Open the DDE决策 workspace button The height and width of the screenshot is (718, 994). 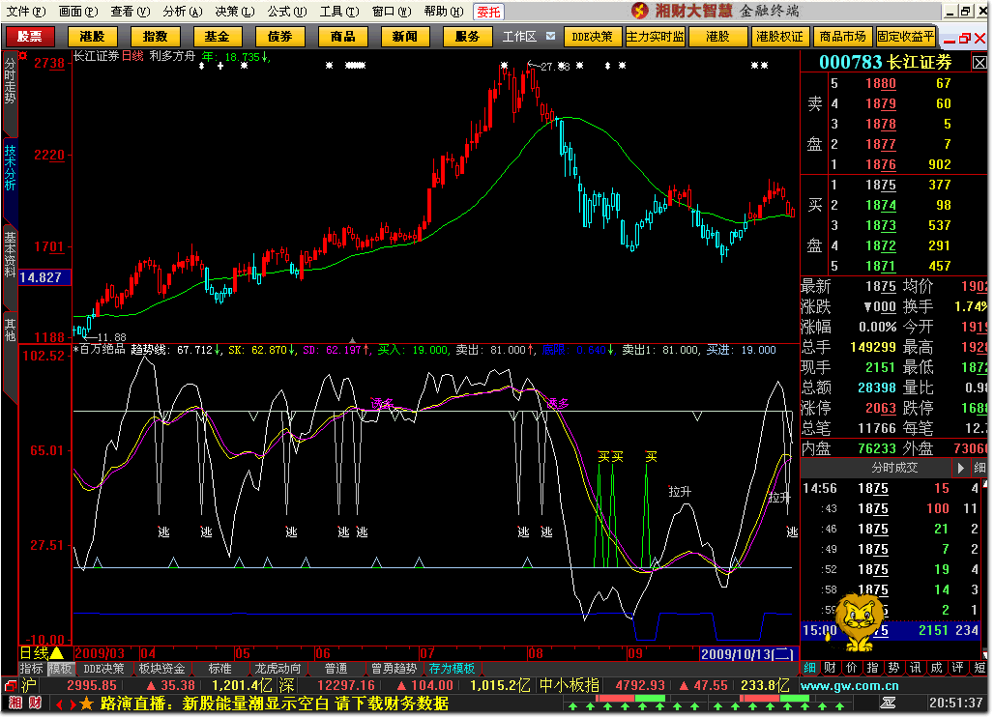(x=592, y=37)
